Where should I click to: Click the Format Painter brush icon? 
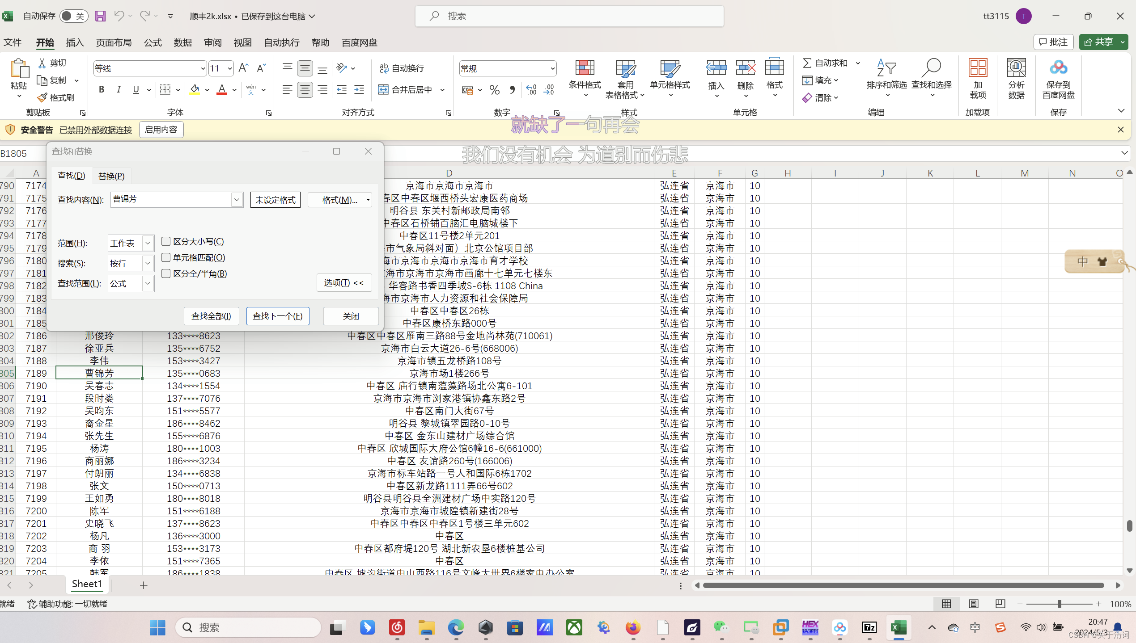tap(42, 97)
